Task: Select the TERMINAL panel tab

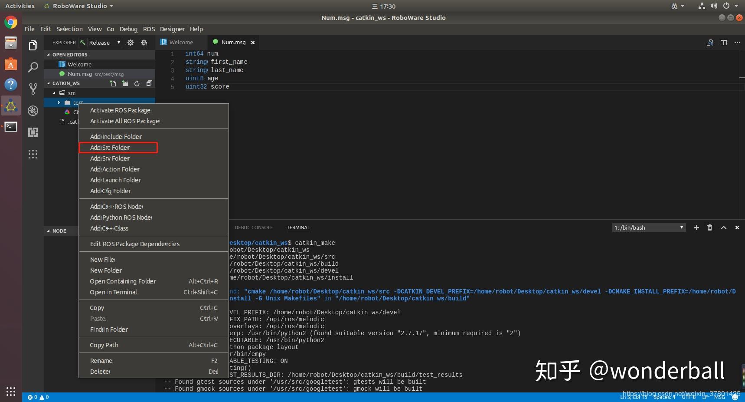Action: [298, 227]
